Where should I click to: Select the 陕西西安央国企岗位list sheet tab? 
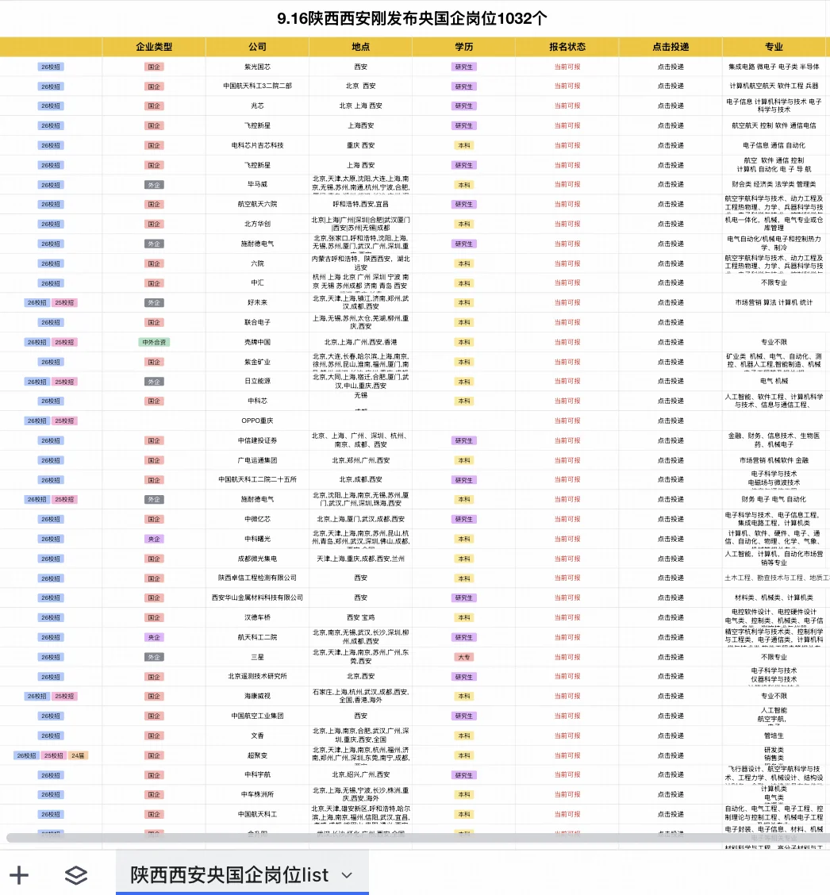tap(242, 874)
